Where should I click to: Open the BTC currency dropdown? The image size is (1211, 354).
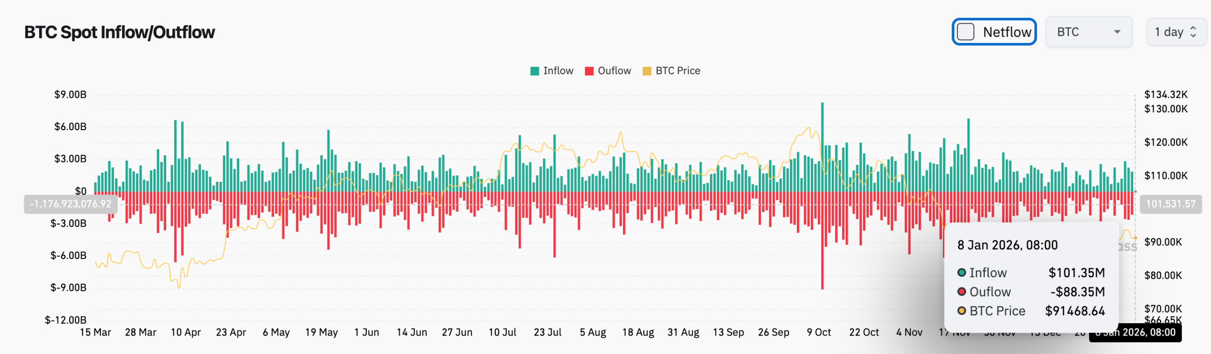[x=1088, y=32]
